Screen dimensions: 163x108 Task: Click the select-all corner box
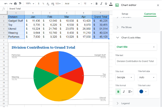(4, 13)
